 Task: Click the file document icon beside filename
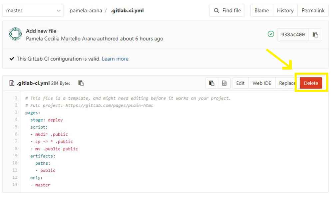click(x=12, y=83)
